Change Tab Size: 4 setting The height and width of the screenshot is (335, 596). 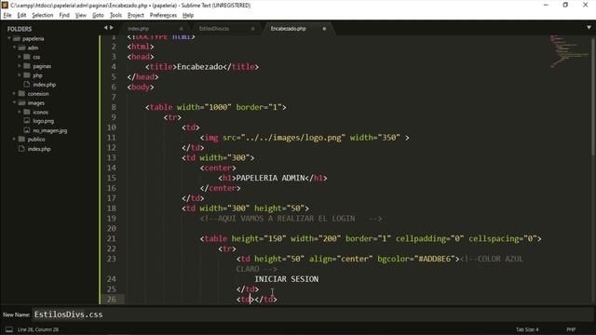(527, 329)
